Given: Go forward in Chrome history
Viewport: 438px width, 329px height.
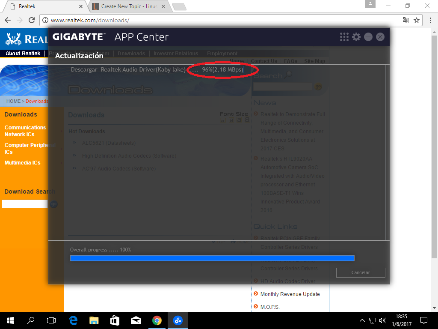Looking at the screenshot, I should coord(20,20).
